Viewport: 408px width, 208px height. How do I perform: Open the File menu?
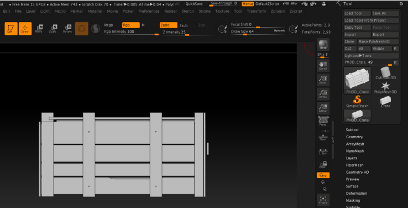pos(18,11)
